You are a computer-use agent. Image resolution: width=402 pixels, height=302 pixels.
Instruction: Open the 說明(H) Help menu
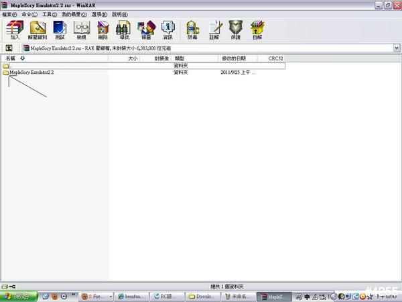coord(120,15)
